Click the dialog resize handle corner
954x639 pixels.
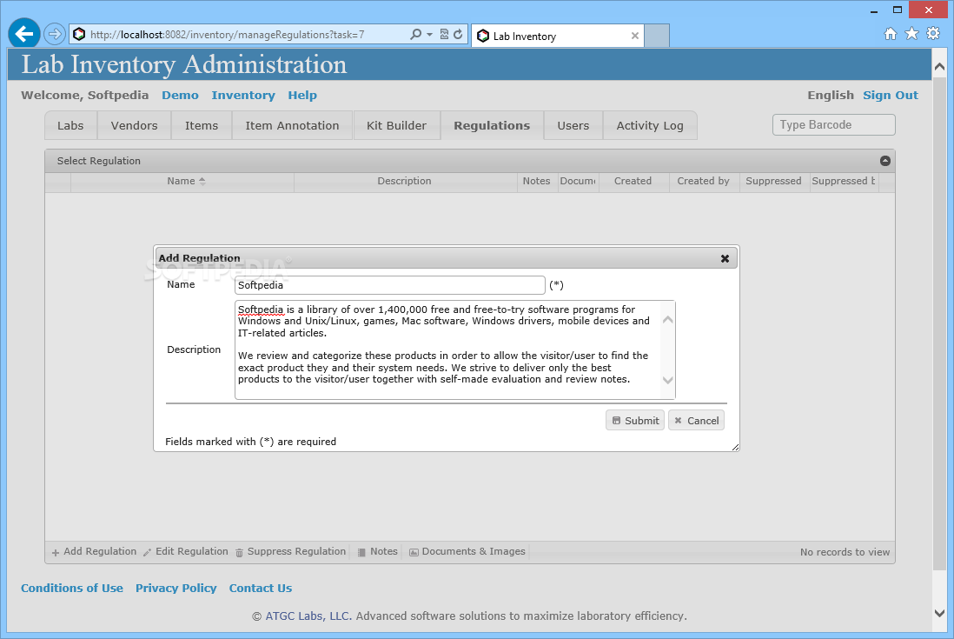(735, 447)
